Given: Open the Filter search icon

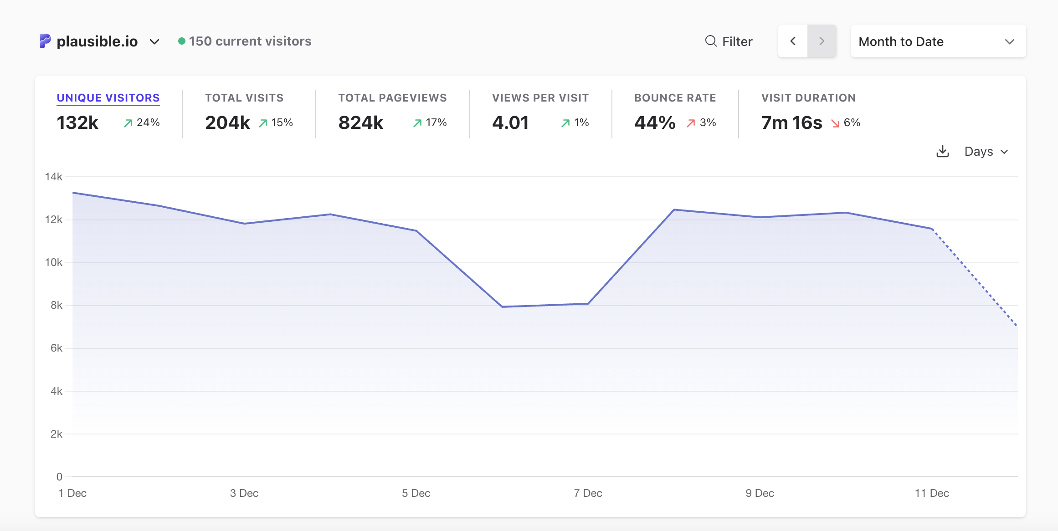Looking at the screenshot, I should (710, 41).
